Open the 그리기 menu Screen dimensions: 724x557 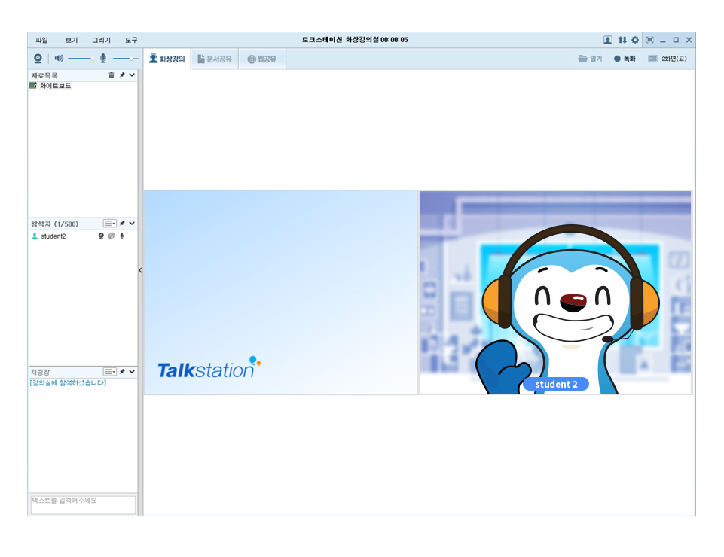point(101,40)
